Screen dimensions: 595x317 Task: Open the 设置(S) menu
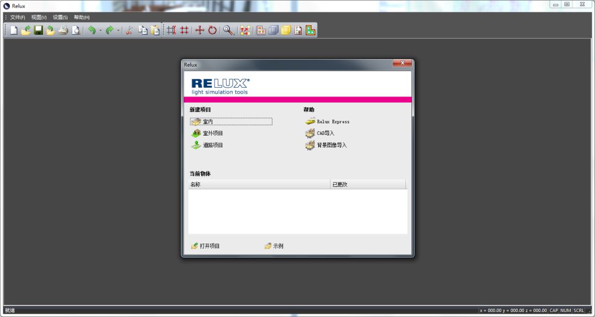60,18
